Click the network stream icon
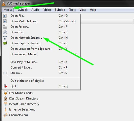Image resolution: width=134 pixels, height=121 pixels. [5, 38]
